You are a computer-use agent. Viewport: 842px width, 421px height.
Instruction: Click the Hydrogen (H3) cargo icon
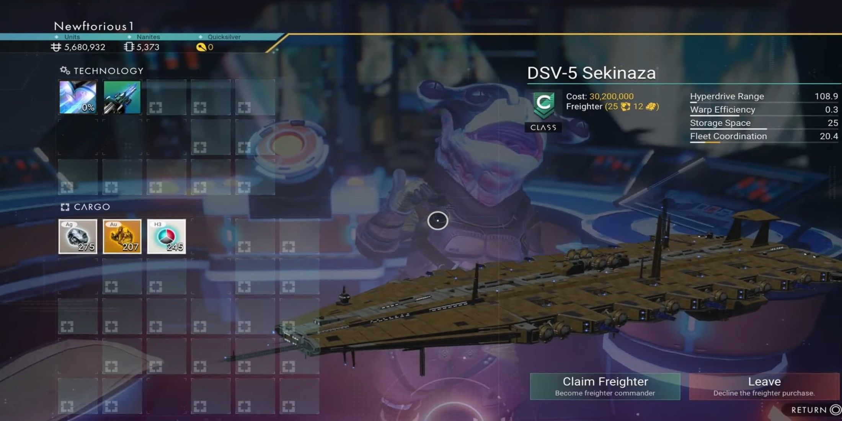tap(167, 236)
